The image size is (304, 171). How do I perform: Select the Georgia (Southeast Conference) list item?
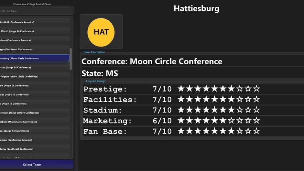[34, 49]
